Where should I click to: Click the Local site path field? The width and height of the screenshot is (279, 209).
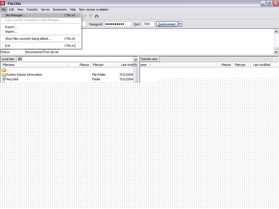[x=75, y=59]
